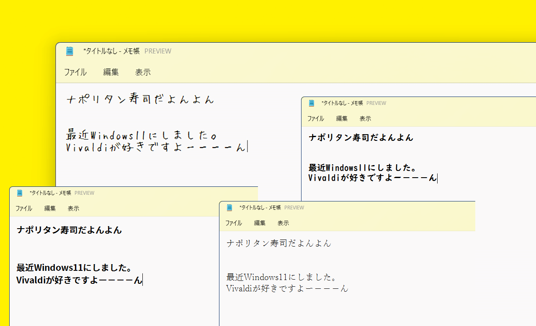Click Notepad icon in the bottom-center serif-font window
This screenshot has width=536, height=326.
[x=229, y=207]
